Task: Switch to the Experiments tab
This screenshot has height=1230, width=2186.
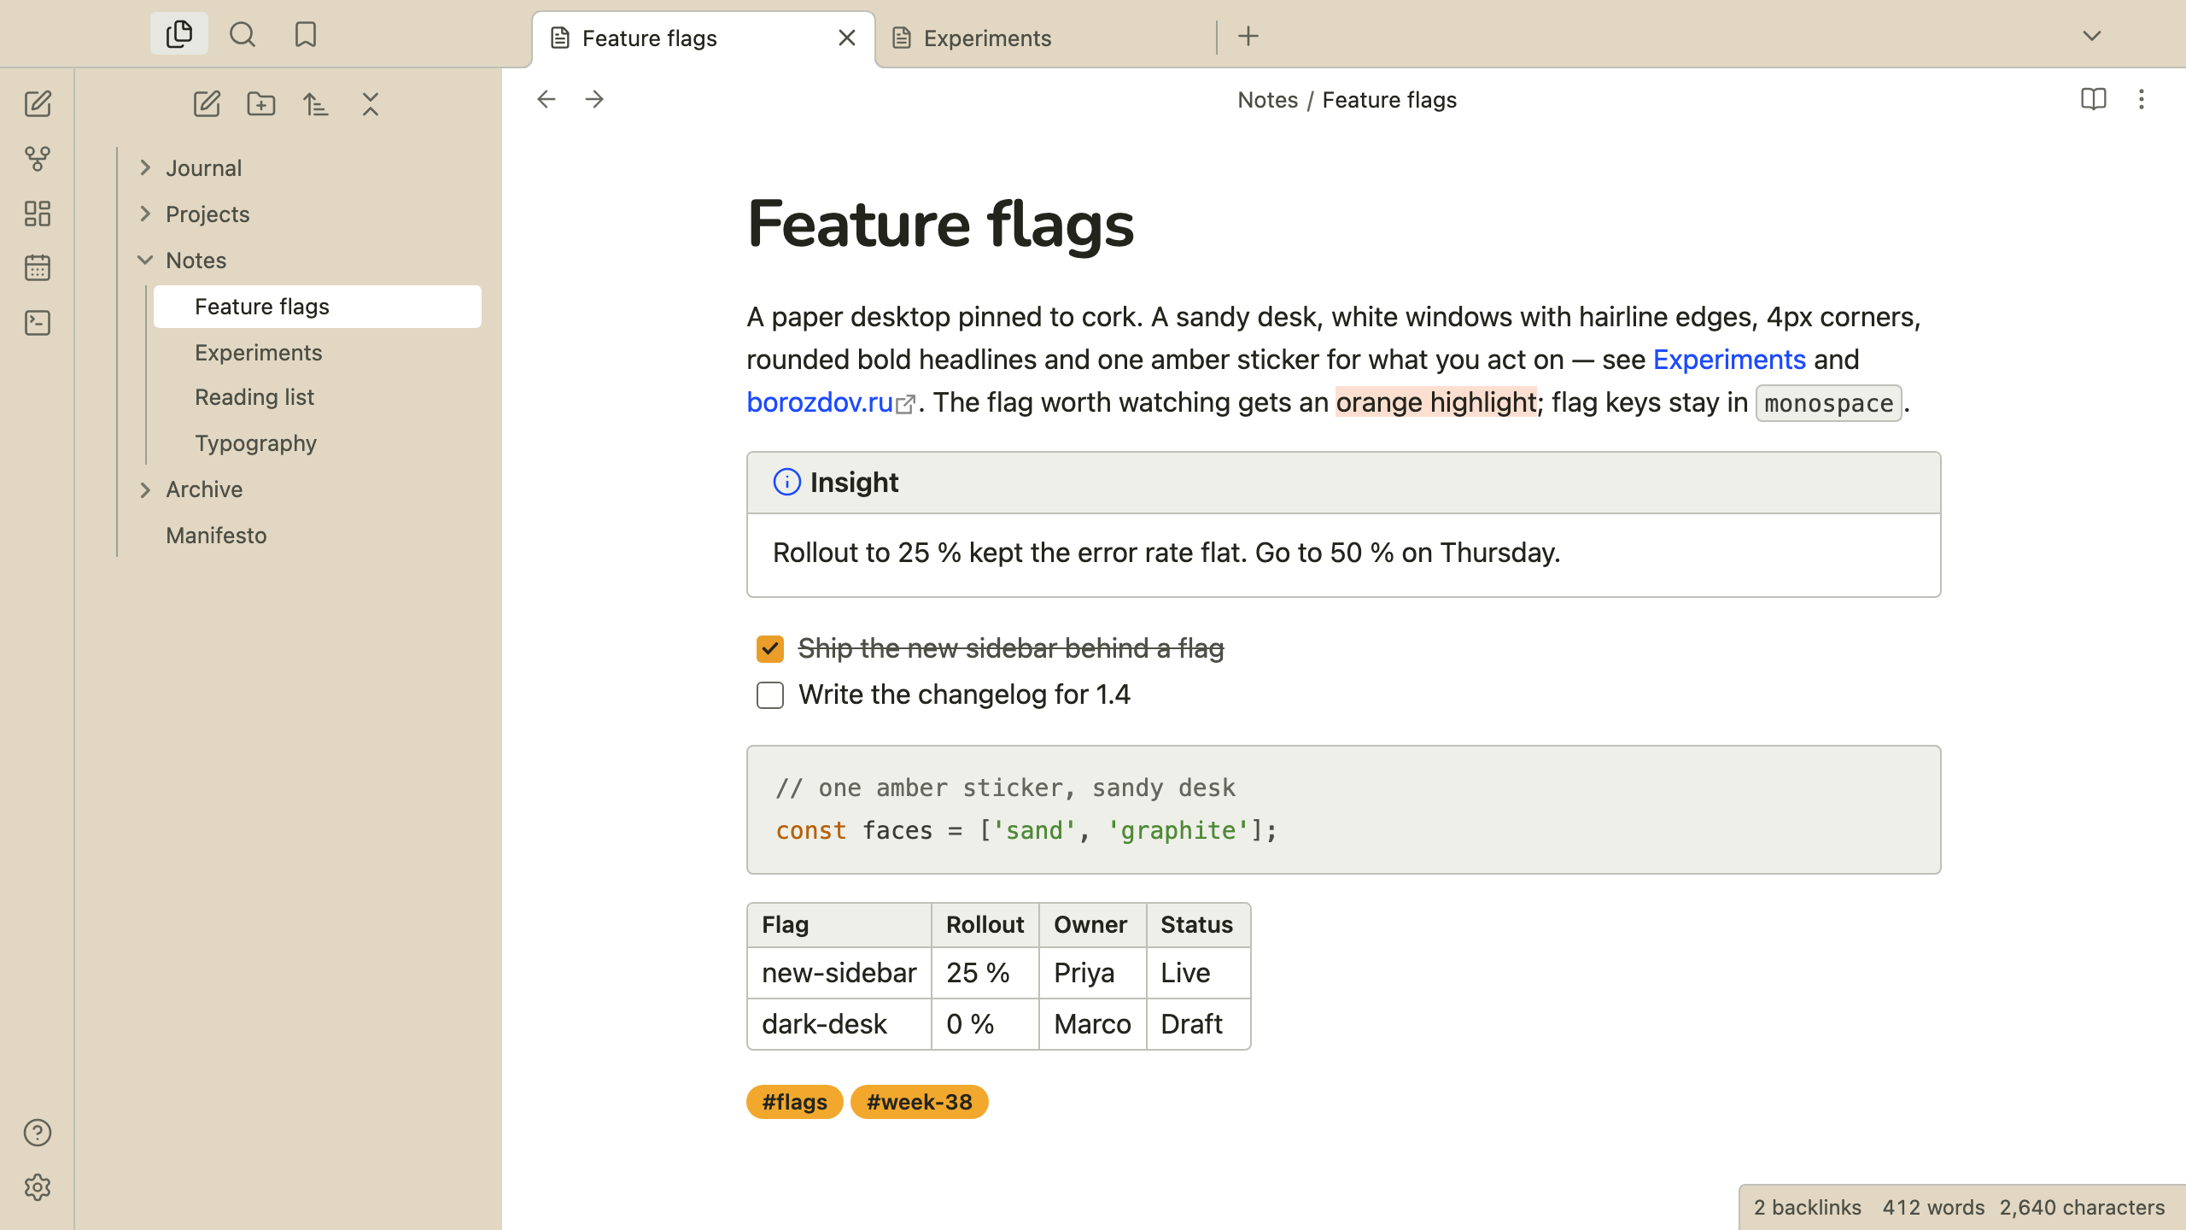Action: click(1045, 38)
